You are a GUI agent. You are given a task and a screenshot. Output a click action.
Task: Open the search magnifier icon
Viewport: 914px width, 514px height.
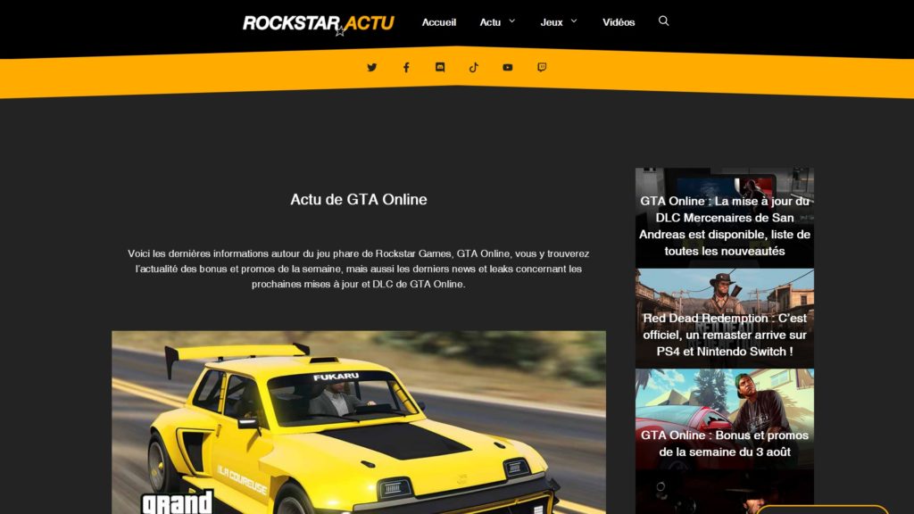coord(663,21)
